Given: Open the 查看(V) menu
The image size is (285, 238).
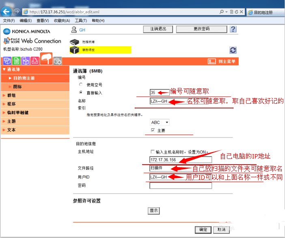Looking at the screenshot, I should click(x=43, y=21).
